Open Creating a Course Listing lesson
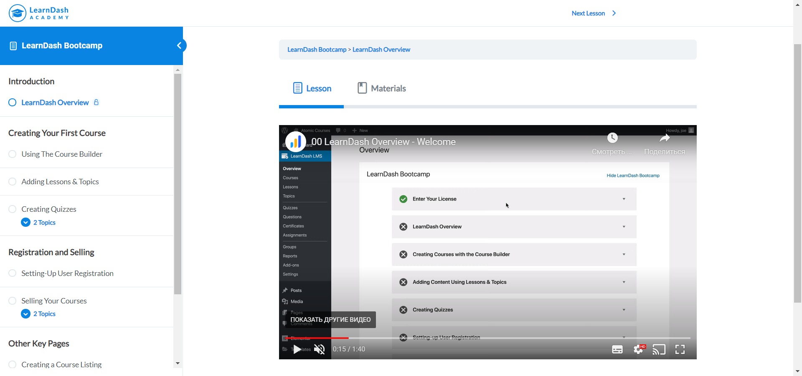Image resolution: width=802 pixels, height=376 pixels. (x=61, y=365)
